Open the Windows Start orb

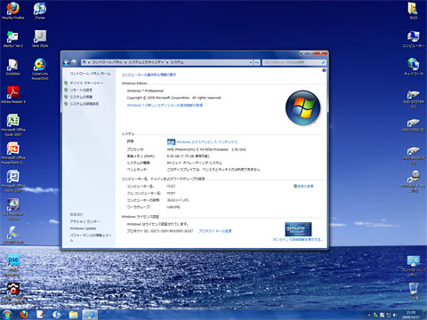[x=6, y=315]
